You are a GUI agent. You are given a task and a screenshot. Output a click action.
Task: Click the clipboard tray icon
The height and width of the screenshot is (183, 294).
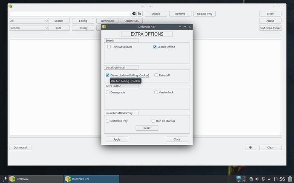coord(251,179)
